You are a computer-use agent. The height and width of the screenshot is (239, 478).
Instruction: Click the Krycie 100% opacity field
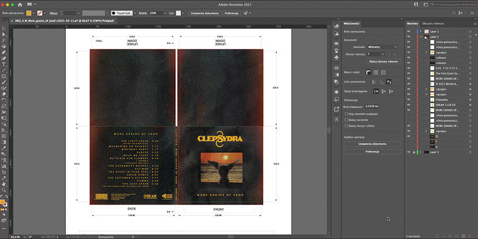[x=156, y=13]
